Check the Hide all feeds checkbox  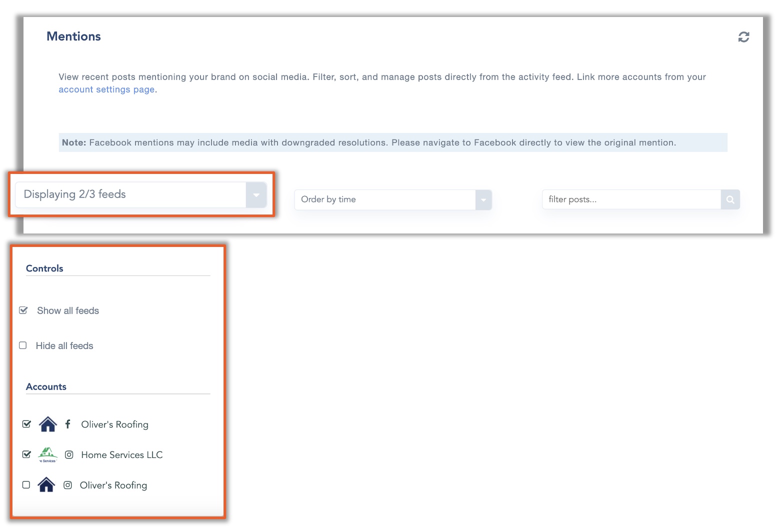pos(23,345)
